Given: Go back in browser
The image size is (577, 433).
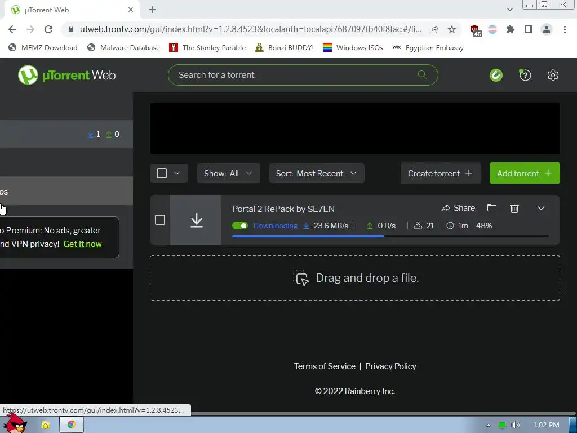Looking at the screenshot, I should [x=12, y=29].
